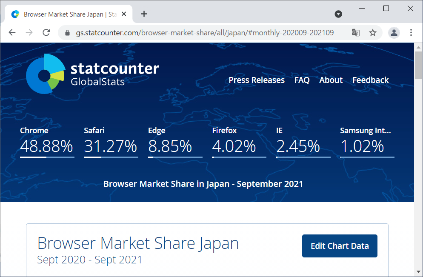Screen dimensions: 423x277
Task: Open the Chrome profile avatar
Action: 394,33
